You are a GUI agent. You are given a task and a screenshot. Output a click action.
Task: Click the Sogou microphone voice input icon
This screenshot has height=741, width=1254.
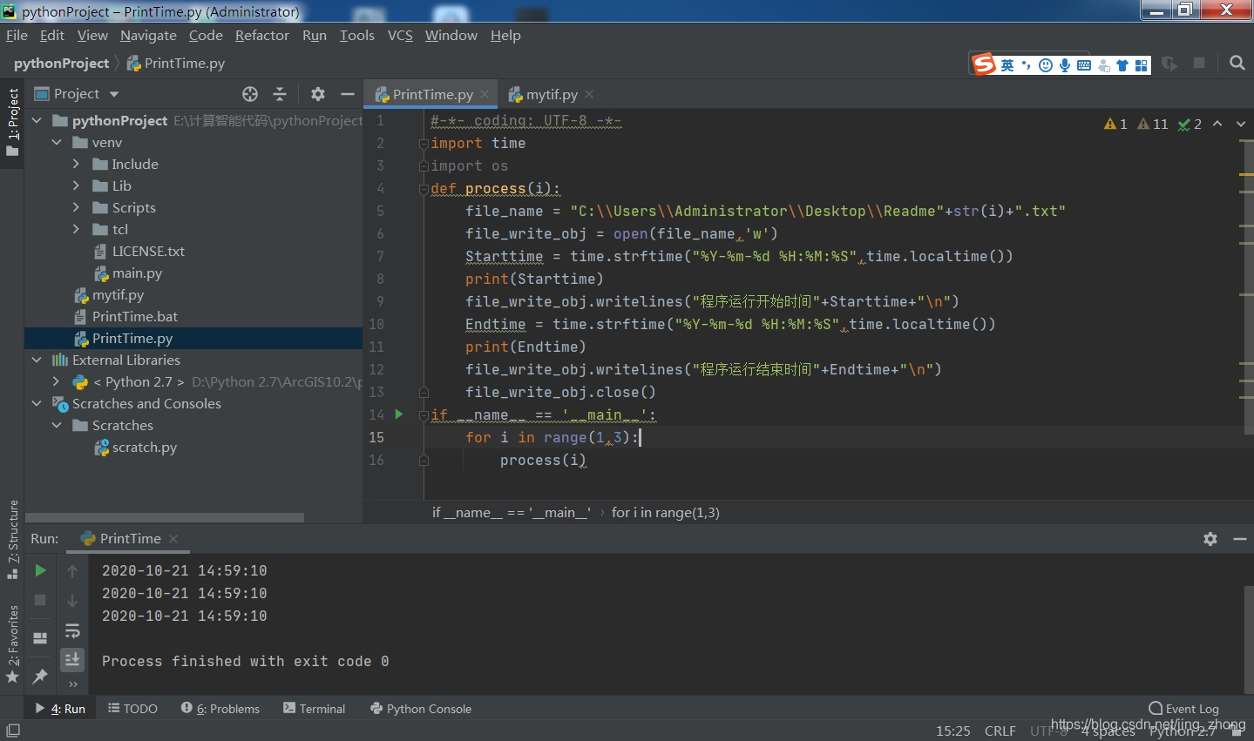point(1065,65)
